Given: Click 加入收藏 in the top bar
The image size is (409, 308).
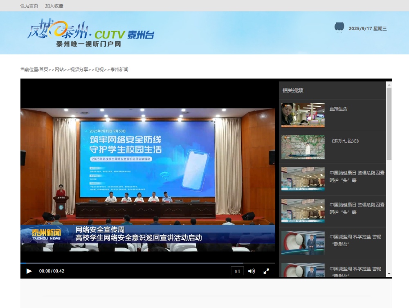Looking at the screenshot, I should (x=54, y=6).
